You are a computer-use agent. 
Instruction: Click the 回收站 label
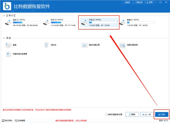pos(54,45)
